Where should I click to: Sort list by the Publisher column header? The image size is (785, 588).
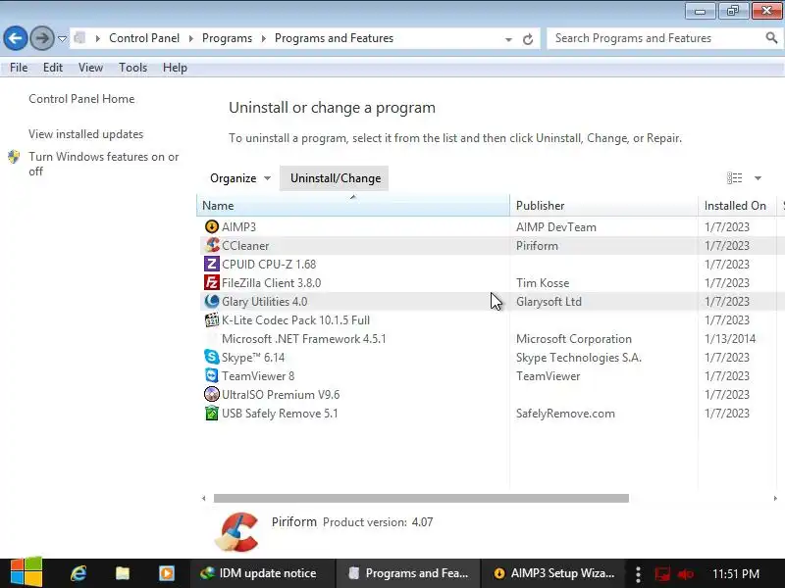(603, 206)
